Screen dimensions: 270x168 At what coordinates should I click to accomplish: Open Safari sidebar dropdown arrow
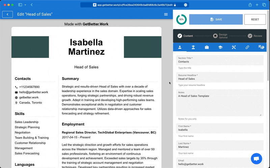[x=26, y=5]
